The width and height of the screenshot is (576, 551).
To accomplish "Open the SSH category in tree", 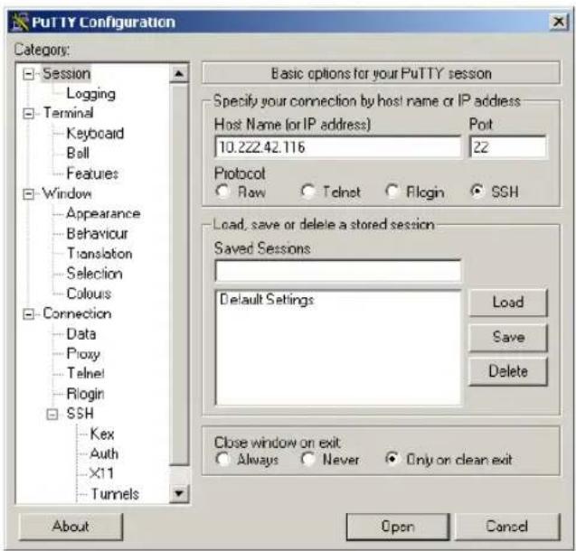I will point(80,414).
